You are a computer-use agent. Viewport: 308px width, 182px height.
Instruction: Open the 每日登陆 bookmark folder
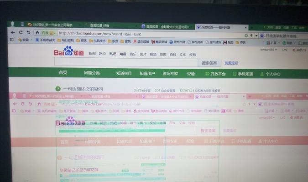click(66, 40)
